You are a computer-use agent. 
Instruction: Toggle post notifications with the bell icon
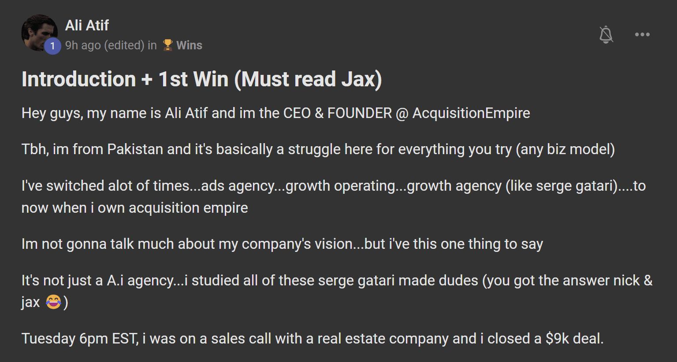[x=606, y=34]
